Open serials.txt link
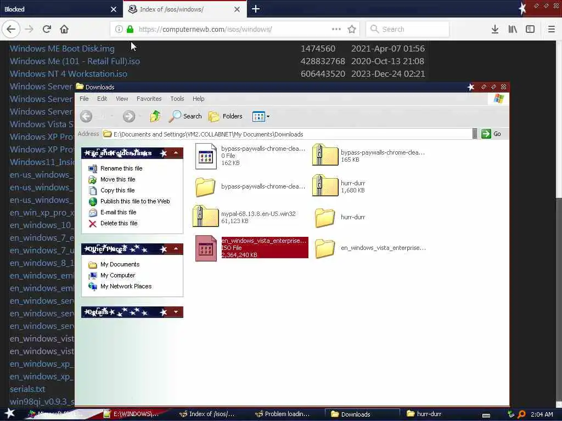562x421 pixels. (x=27, y=389)
